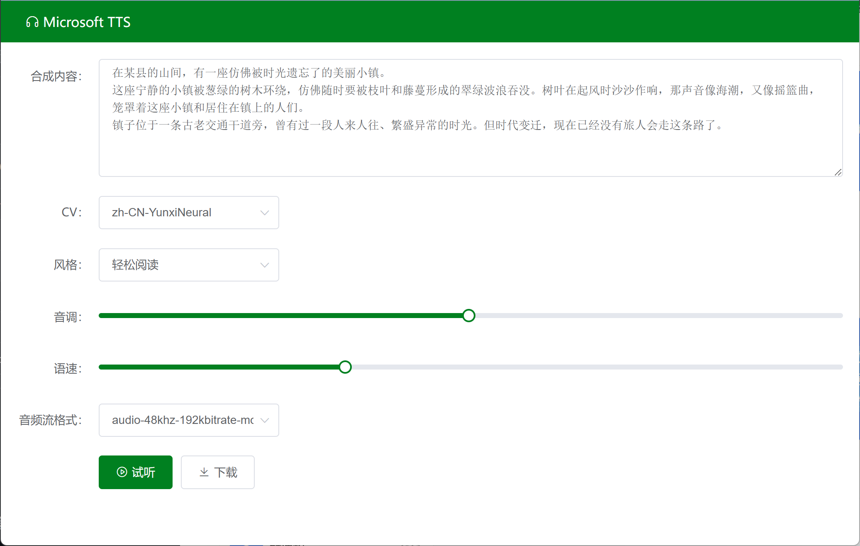Viewport: 860px width, 546px height.
Task: Click the CV dropdown chevron arrow
Action: (265, 213)
